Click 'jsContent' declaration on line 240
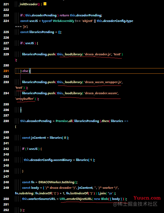 point(39,138)
